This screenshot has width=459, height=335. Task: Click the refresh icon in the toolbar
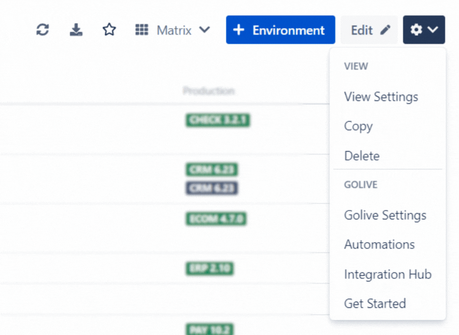[43, 30]
